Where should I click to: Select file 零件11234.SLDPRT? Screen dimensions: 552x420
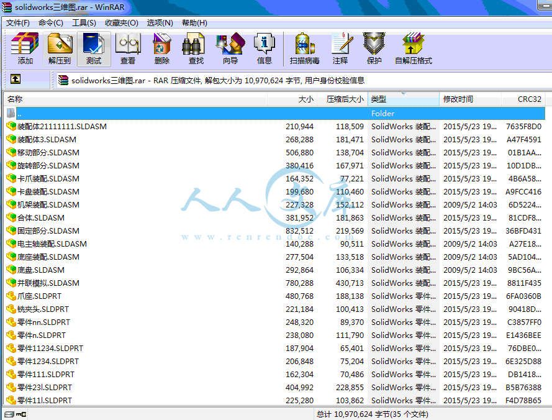coord(50,348)
